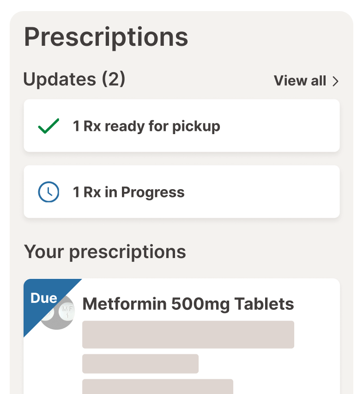
Task: Click the Updates (2) section heading
Action: coord(74,80)
